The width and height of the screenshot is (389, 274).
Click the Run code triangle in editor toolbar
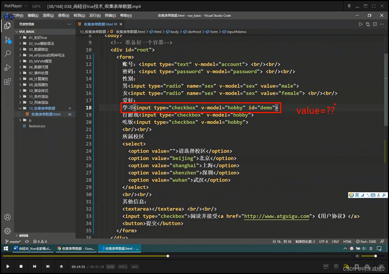(x=361, y=24)
